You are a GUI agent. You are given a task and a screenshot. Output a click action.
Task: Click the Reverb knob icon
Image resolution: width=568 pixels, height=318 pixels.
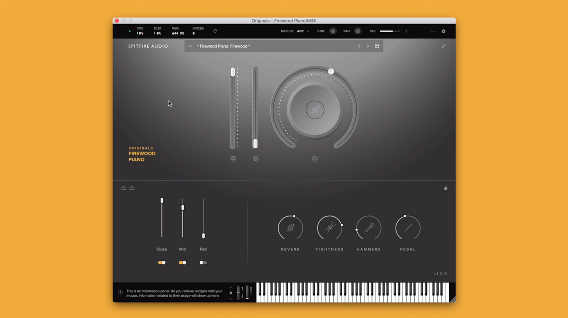(291, 228)
